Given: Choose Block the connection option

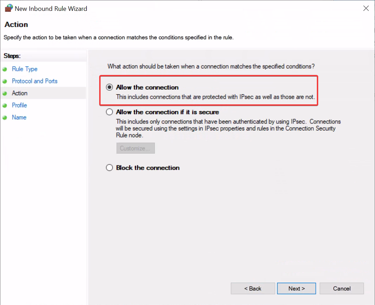Looking at the screenshot, I should pyautogui.click(x=109, y=168).
